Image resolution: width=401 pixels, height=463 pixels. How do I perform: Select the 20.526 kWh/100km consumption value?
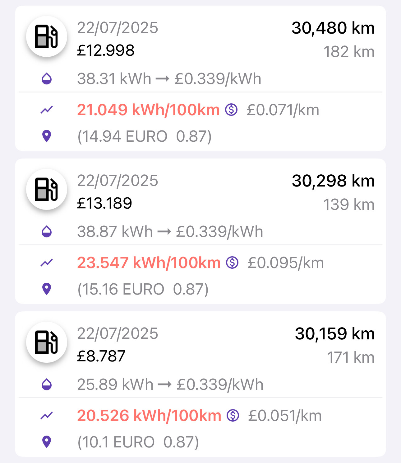(149, 416)
